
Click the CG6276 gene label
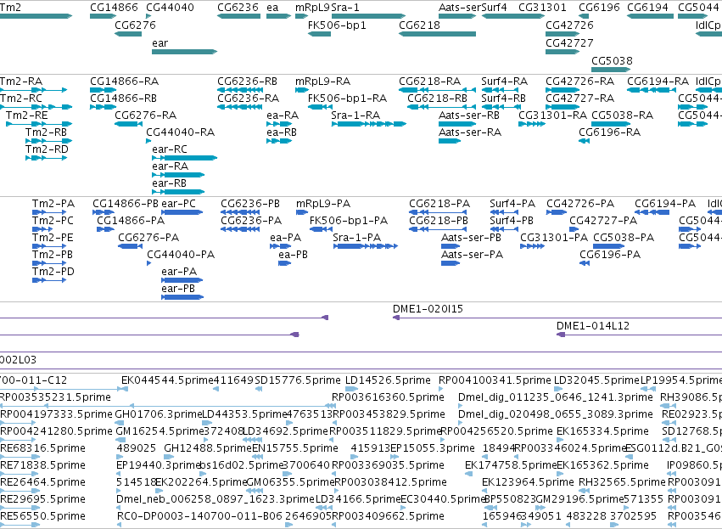tap(136, 25)
